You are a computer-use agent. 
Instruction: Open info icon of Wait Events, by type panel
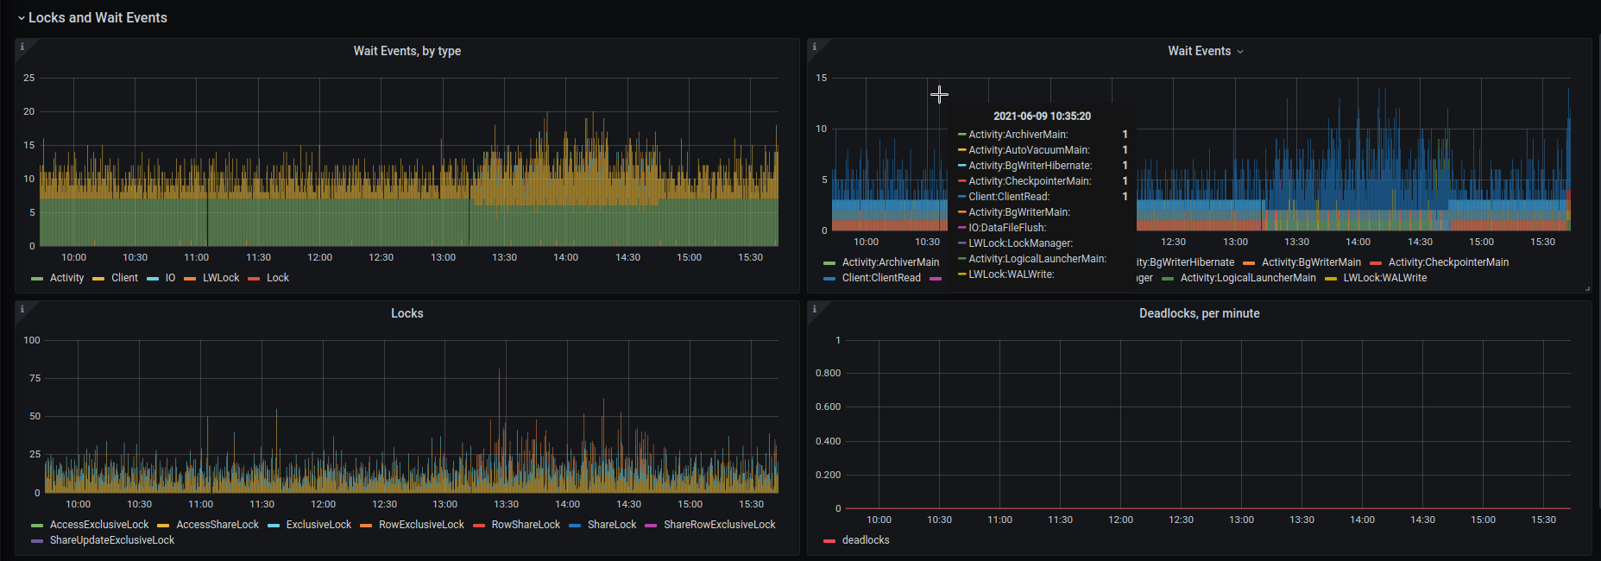(x=22, y=47)
